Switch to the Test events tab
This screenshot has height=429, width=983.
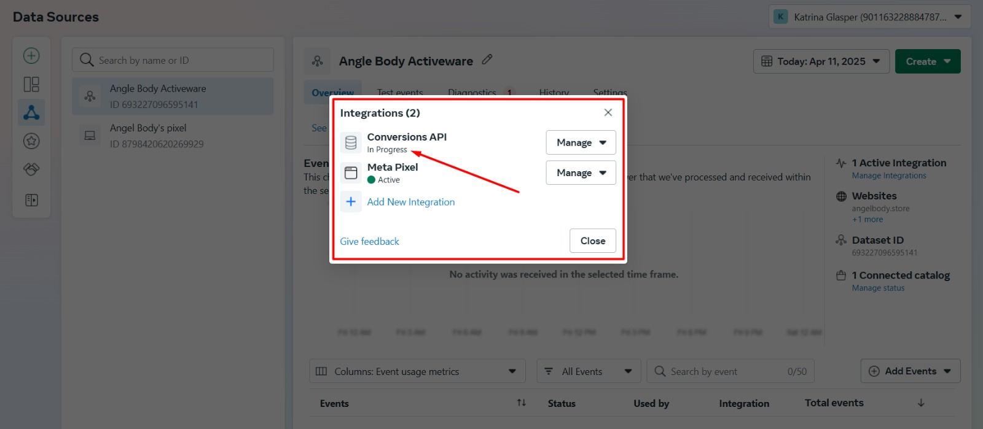click(x=400, y=93)
